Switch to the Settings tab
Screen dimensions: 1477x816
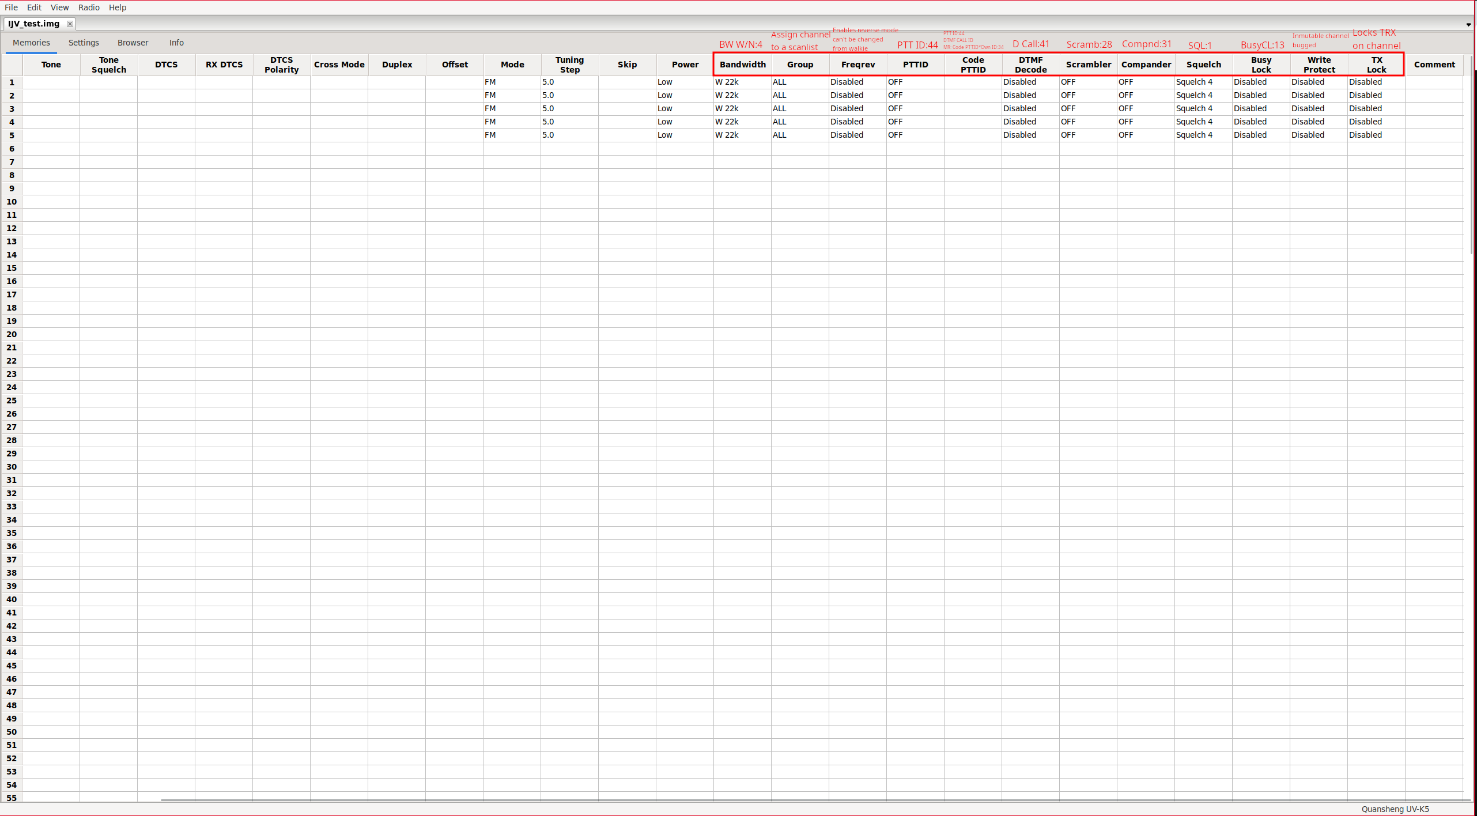[x=84, y=43]
